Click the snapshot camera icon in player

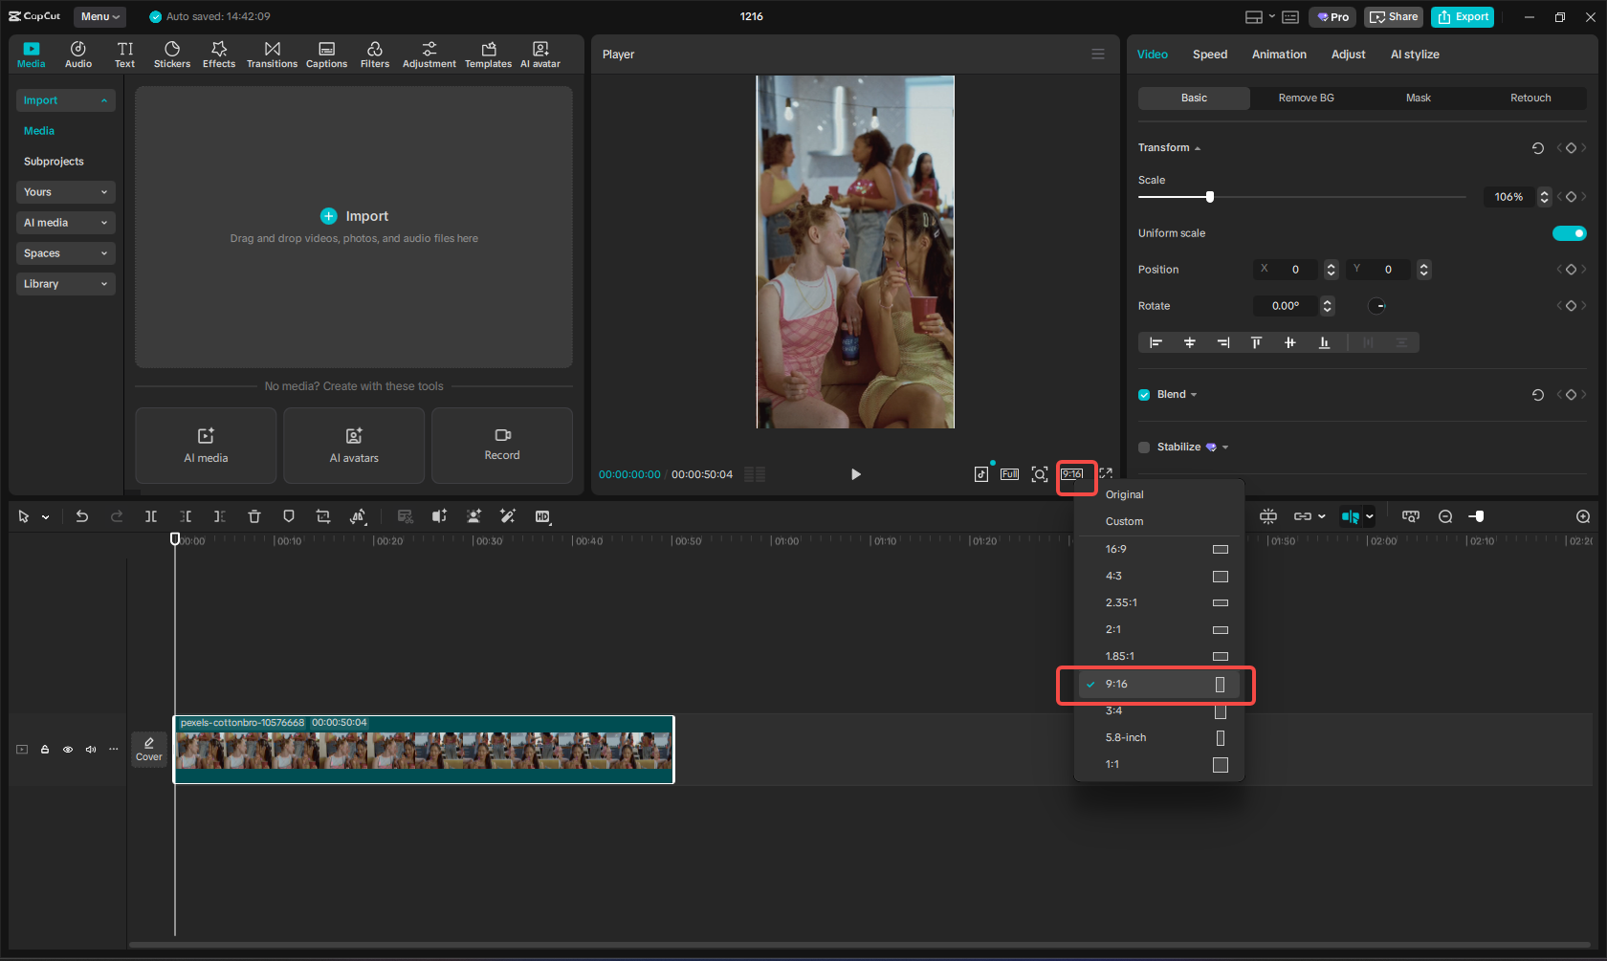1040,473
